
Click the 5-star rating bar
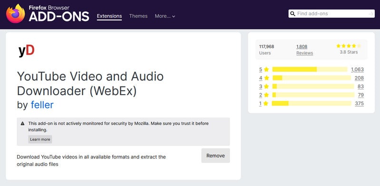point(310,69)
